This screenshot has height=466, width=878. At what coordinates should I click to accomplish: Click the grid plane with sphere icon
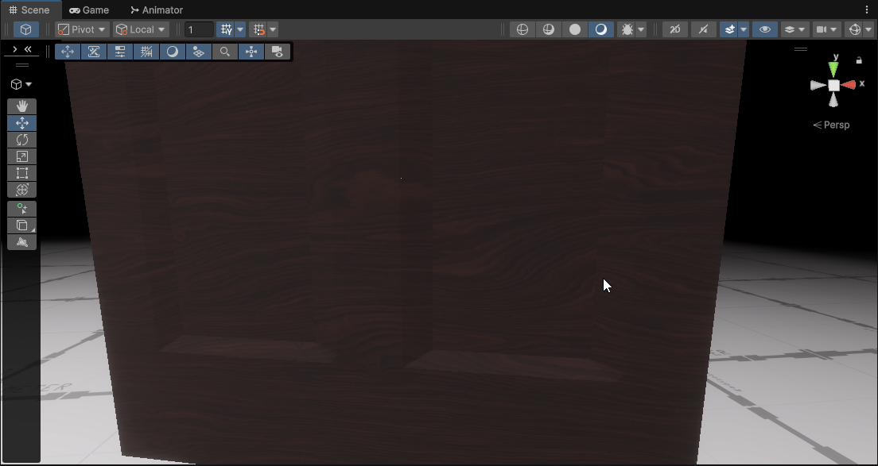click(x=198, y=52)
